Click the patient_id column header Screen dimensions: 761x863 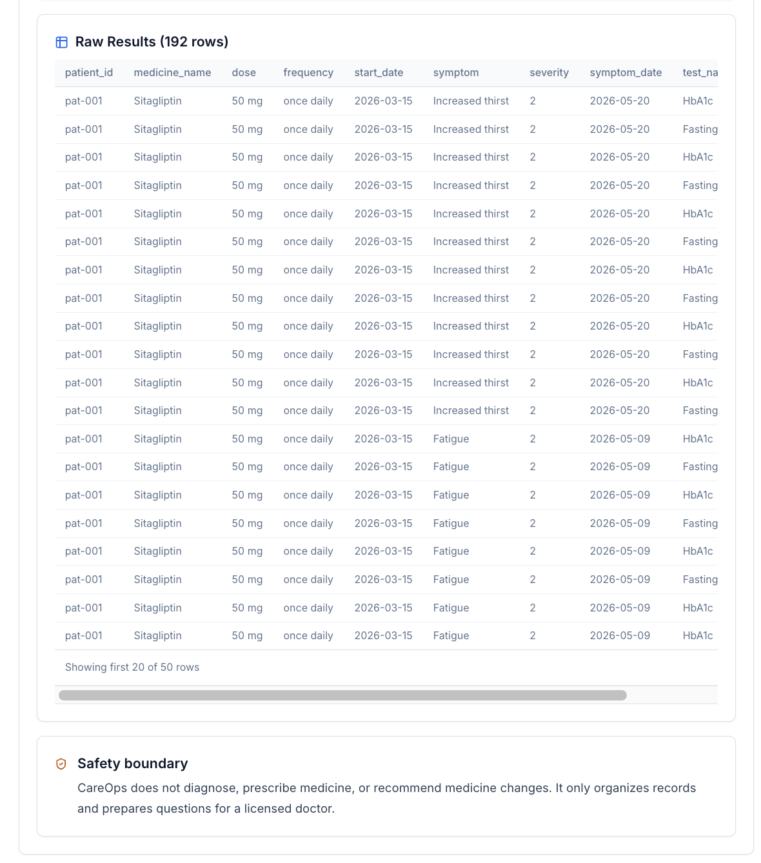click(89, 73)
